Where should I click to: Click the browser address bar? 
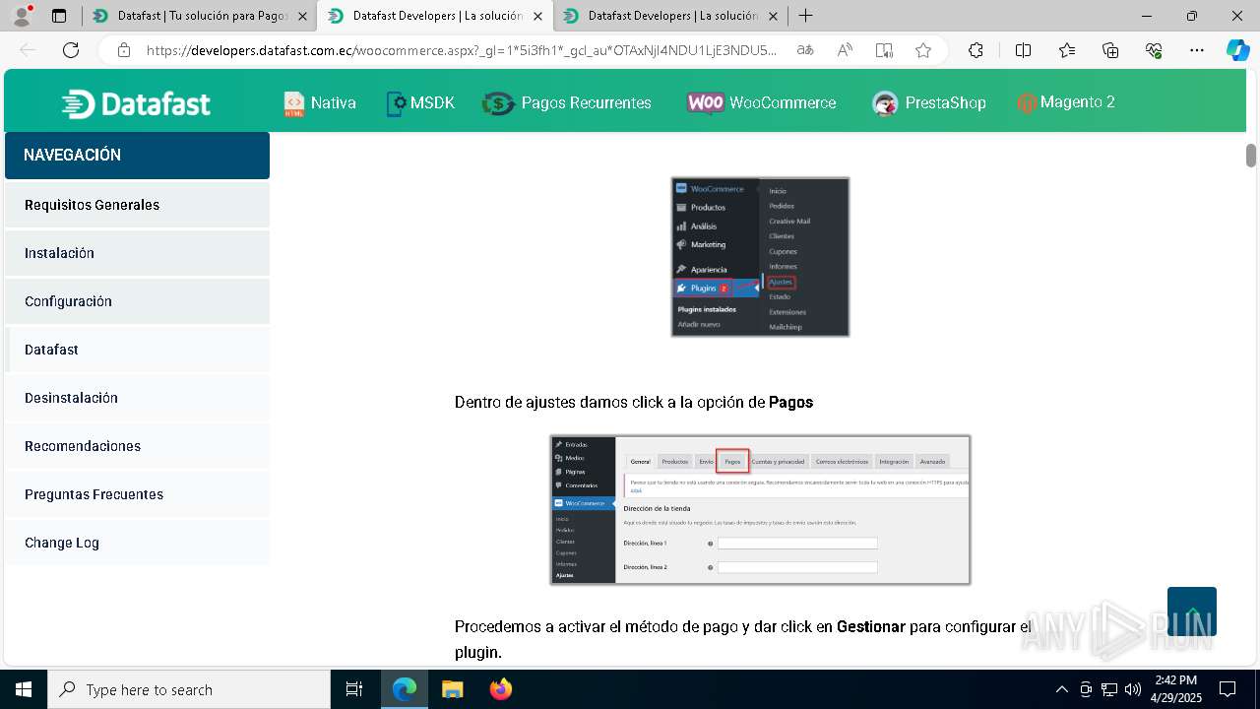tap(461, 50)
